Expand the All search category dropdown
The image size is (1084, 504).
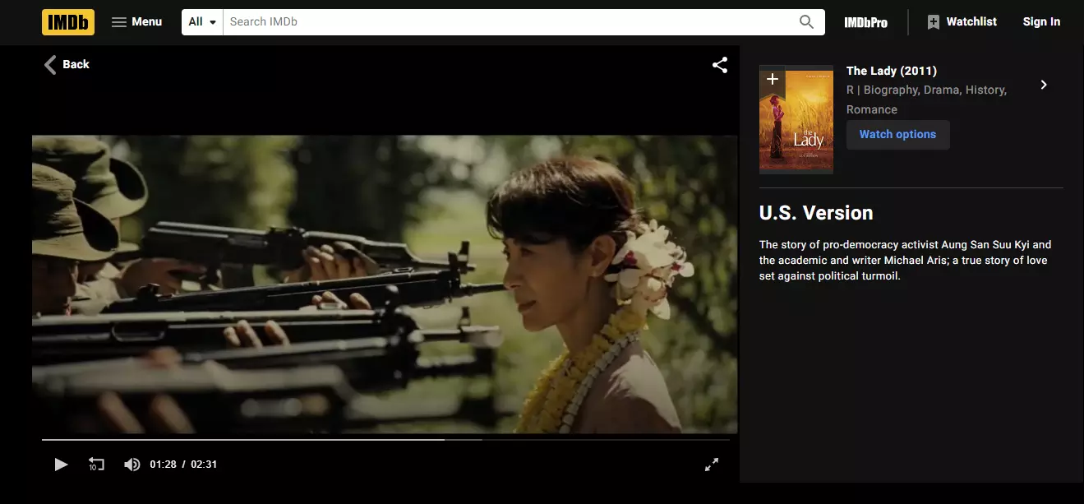[202, 22]
